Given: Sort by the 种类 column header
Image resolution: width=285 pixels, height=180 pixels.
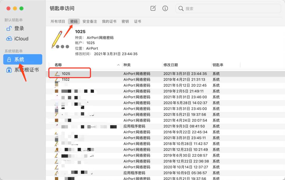Looking at the screenshot, I should pos(127,65).
